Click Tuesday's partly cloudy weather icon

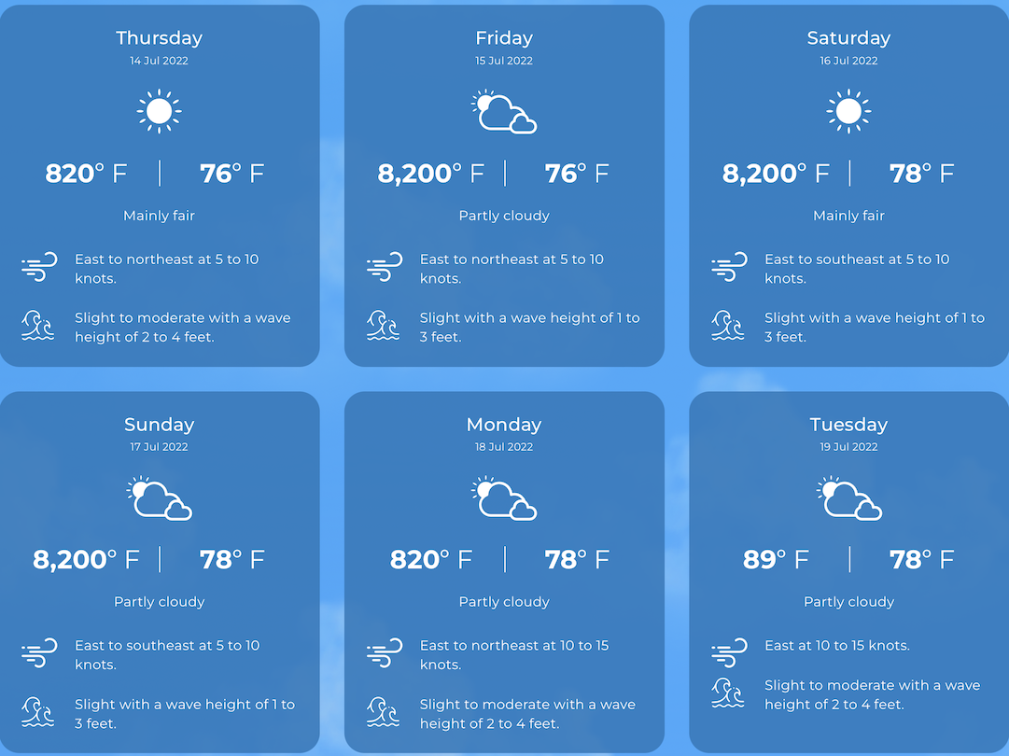tap(848, 498)
